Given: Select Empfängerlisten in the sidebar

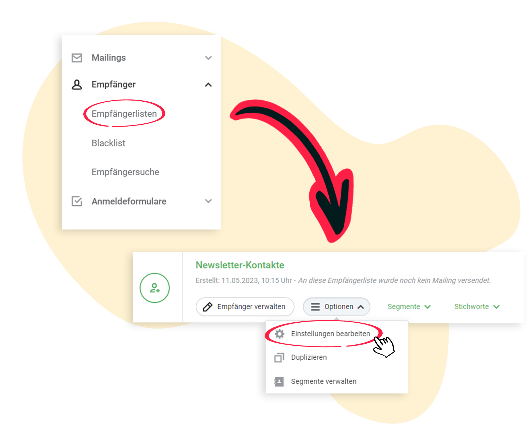Looking at the screenshot, I should [x=124, y=114].
